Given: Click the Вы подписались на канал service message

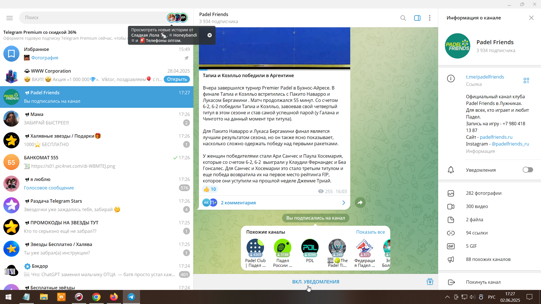Looking at the screenshot, I should [x=316, y=218].
